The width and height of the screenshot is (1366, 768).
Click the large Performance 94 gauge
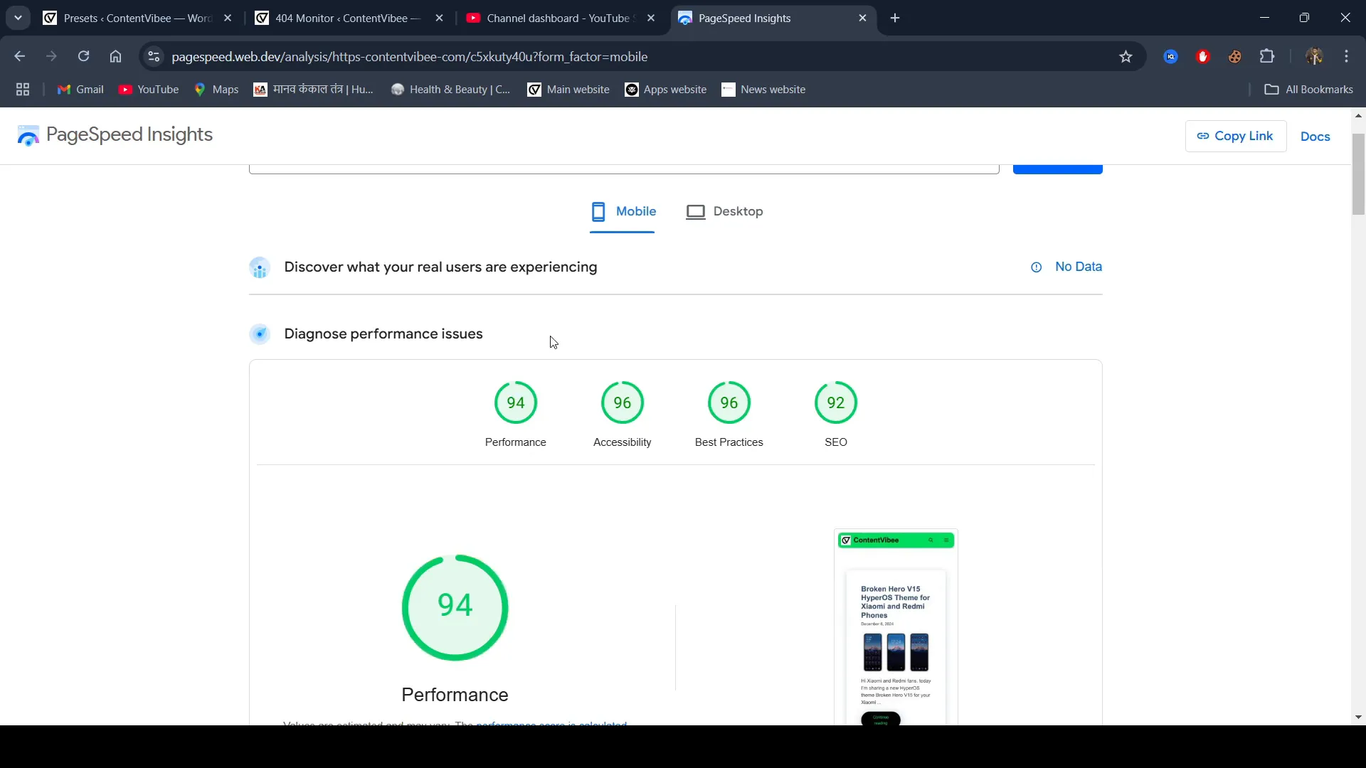pos(455,607)
